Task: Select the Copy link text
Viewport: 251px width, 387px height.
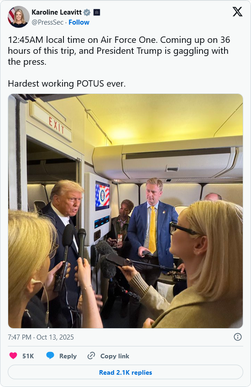Action: (x=115, y=356)
